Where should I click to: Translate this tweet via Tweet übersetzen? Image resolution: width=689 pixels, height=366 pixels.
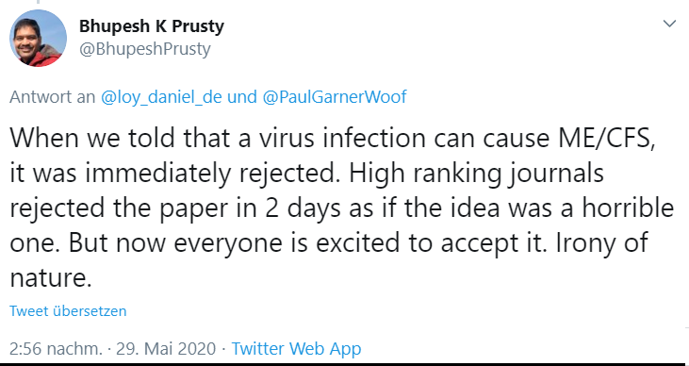point(68,311)
